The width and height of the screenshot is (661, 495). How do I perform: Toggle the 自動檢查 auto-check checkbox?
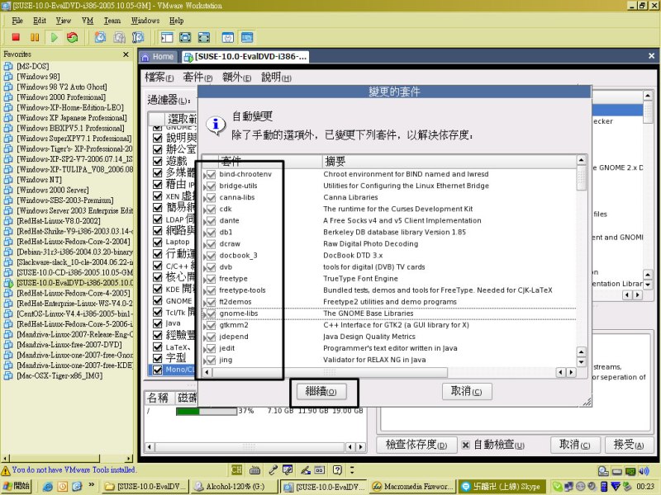[465, 445]
